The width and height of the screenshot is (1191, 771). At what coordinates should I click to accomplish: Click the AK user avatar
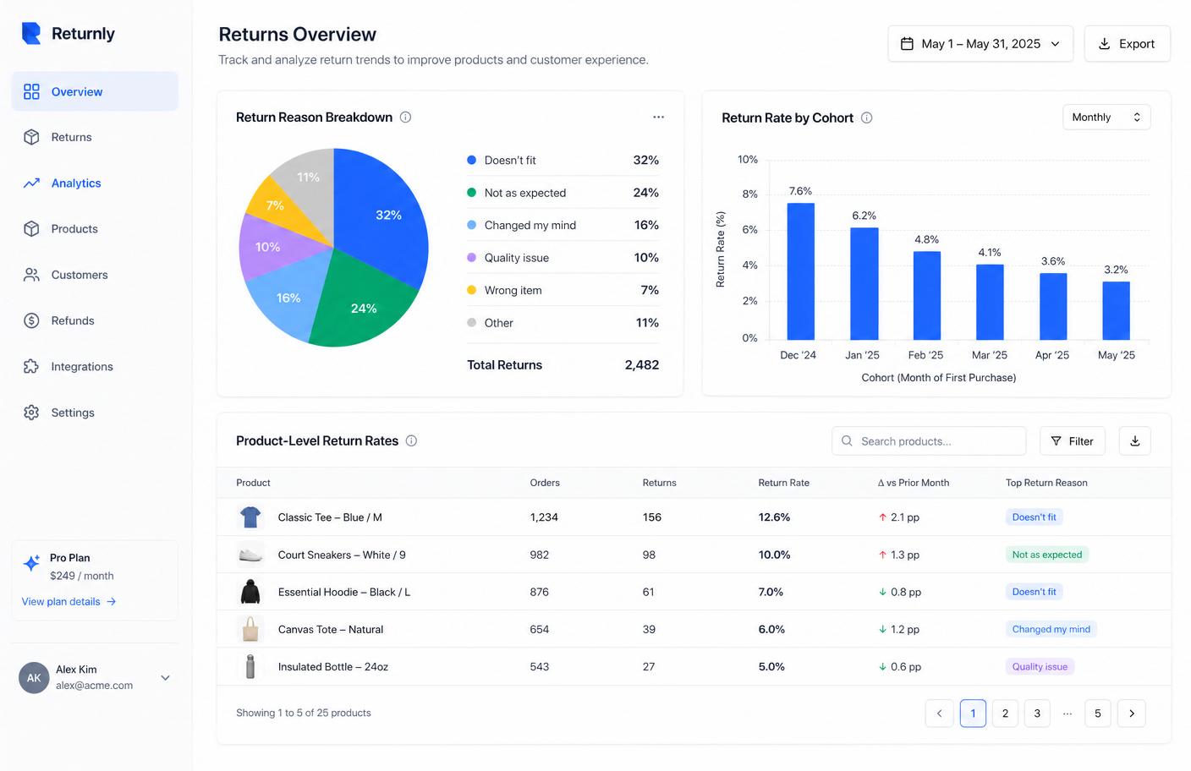click(34, 677)
